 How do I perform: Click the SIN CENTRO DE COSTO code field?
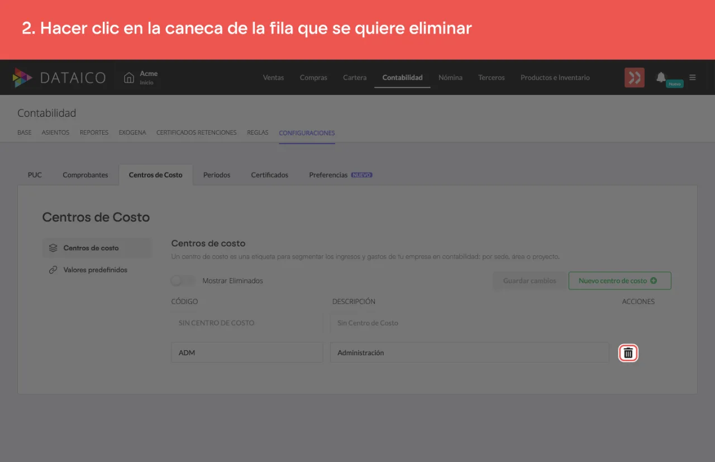(x=247, y=323)
